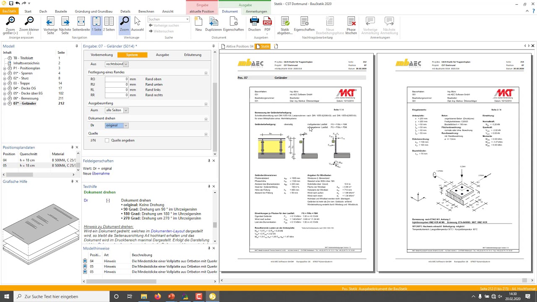Collapse the Festlegung eines Randes section
The image size is (537, 302).
click(206, 73)
